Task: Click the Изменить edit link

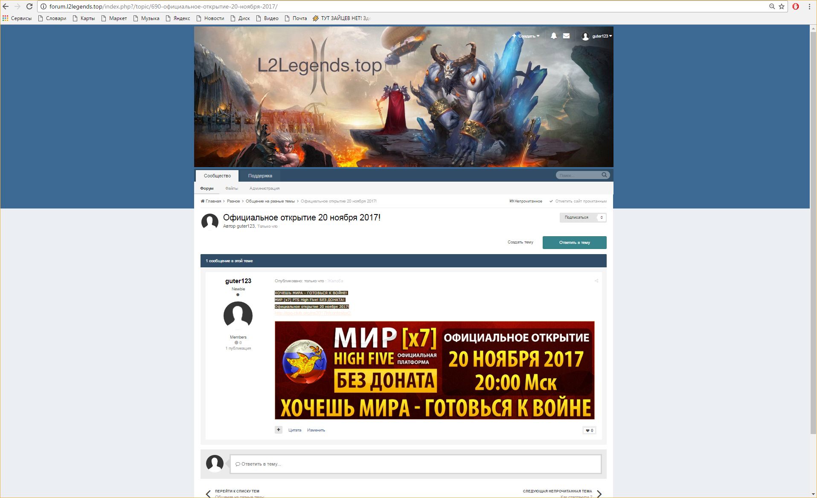Action: (316, 430)
